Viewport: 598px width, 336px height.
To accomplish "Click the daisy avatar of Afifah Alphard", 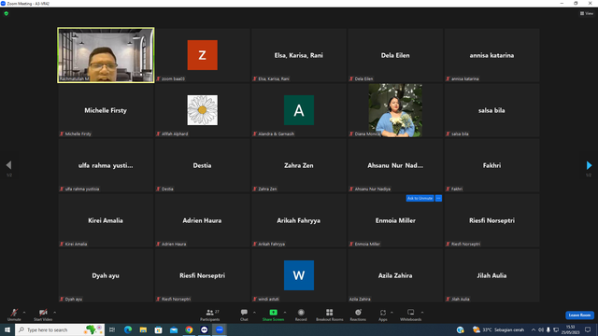I will tap(202, 110).
